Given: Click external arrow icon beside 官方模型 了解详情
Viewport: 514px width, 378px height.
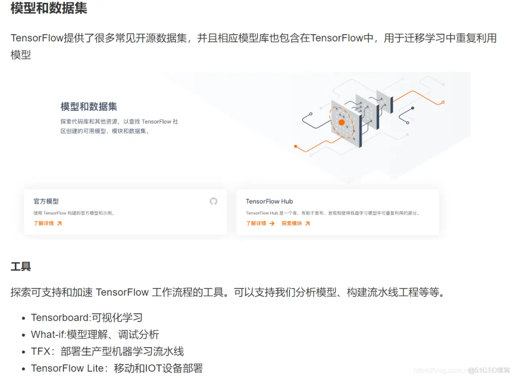Looking at the screenshot, I should pos(59,224).
